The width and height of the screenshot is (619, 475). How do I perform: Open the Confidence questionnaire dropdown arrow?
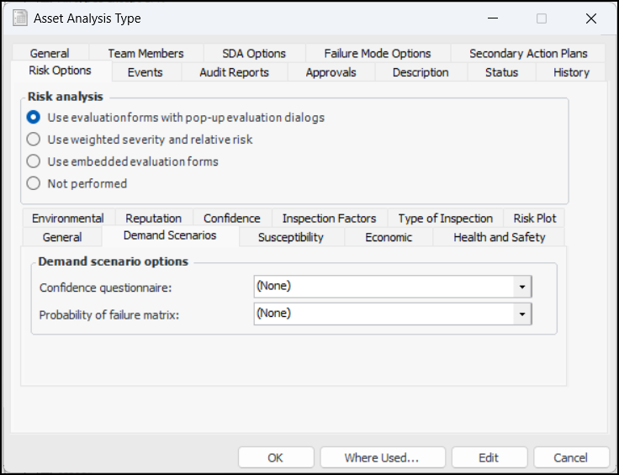click(522, 287)
